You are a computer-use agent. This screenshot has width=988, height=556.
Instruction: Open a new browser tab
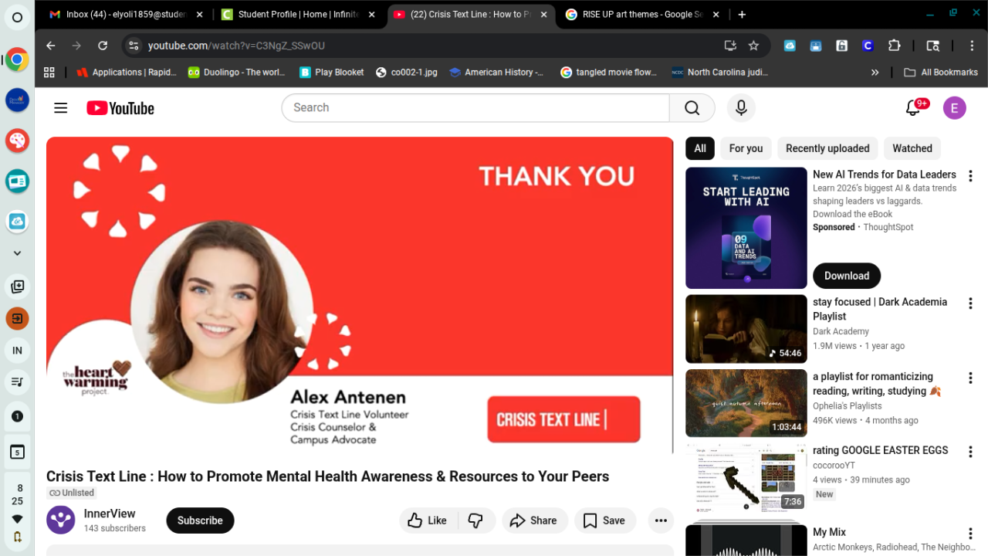click(742, 15)
